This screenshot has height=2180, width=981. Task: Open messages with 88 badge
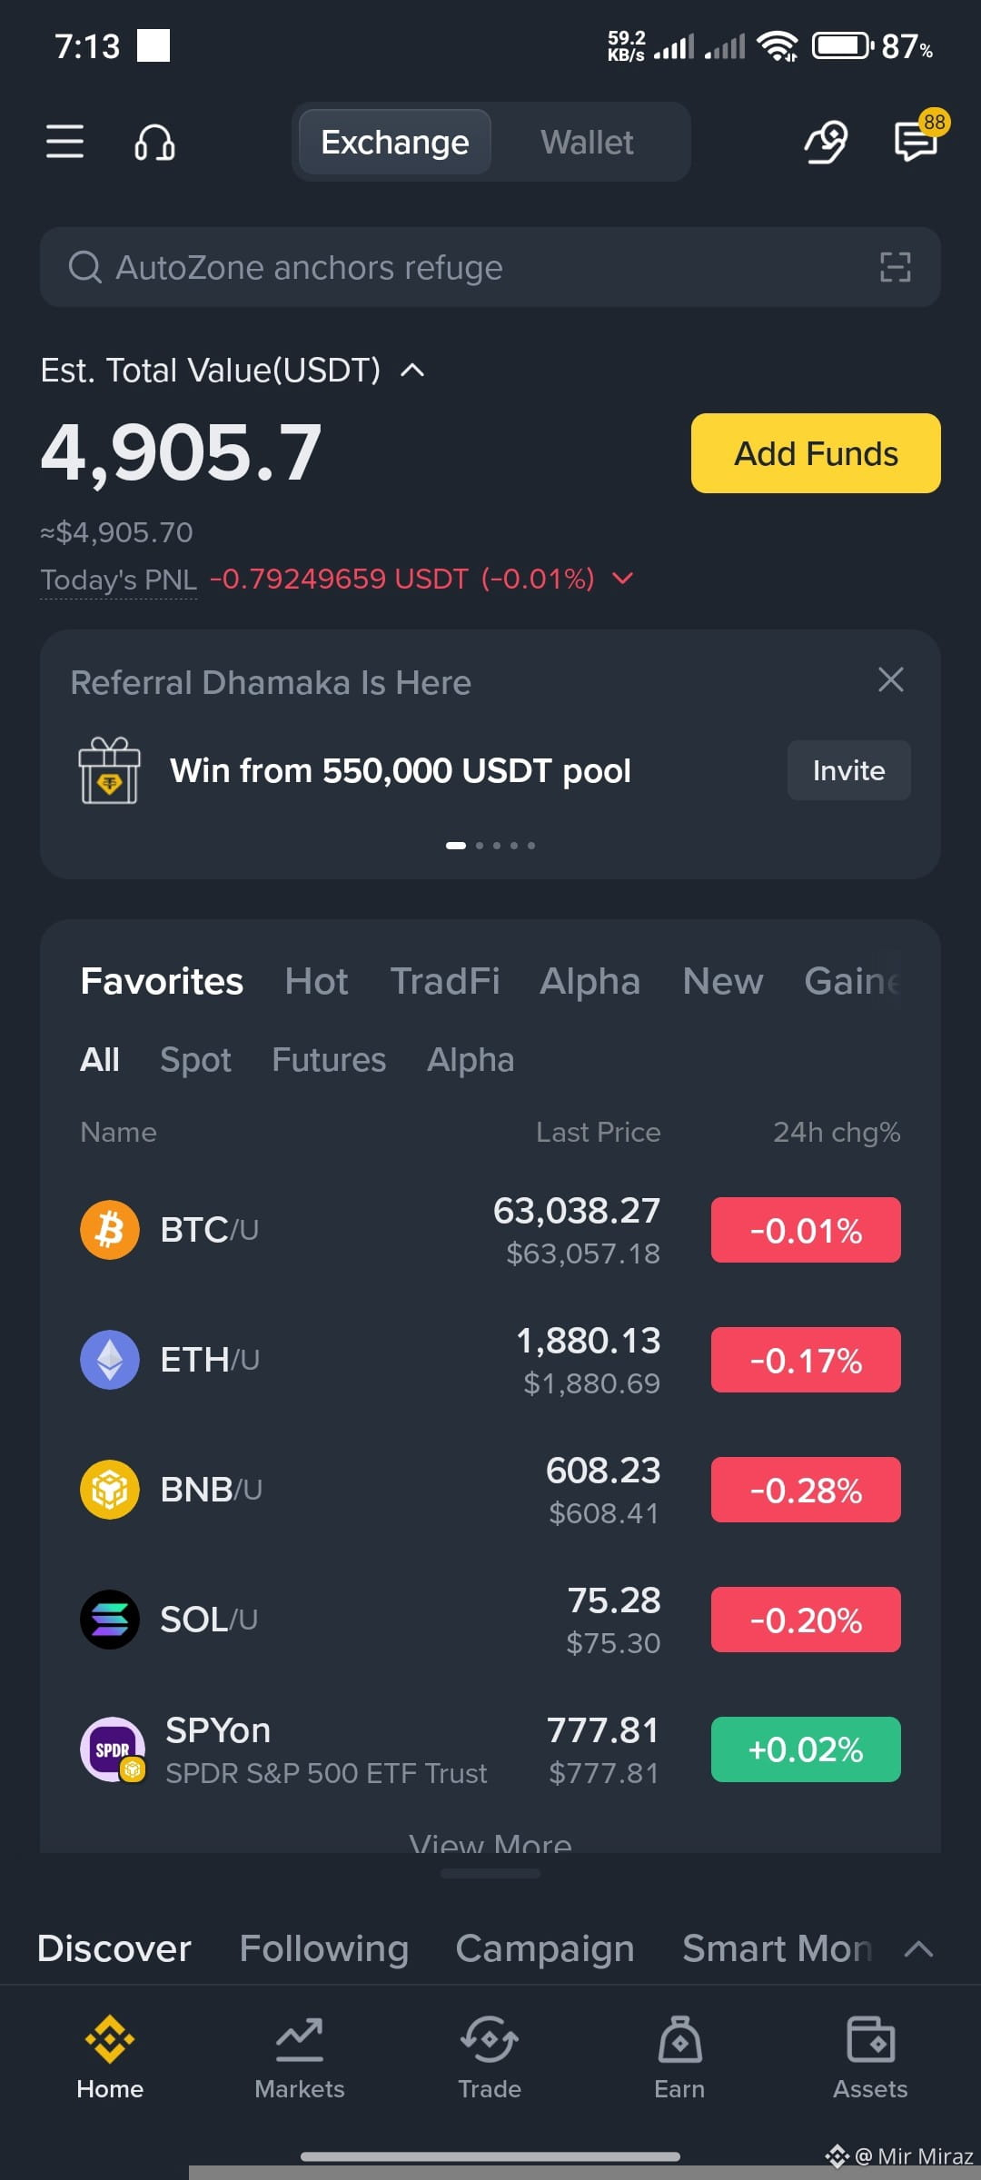tap(917, 141)
